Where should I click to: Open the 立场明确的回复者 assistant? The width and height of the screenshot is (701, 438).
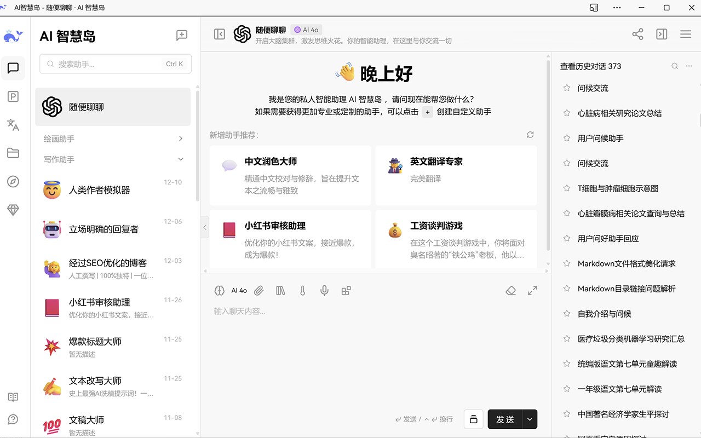pyautogui.click(x=113, y=229)
